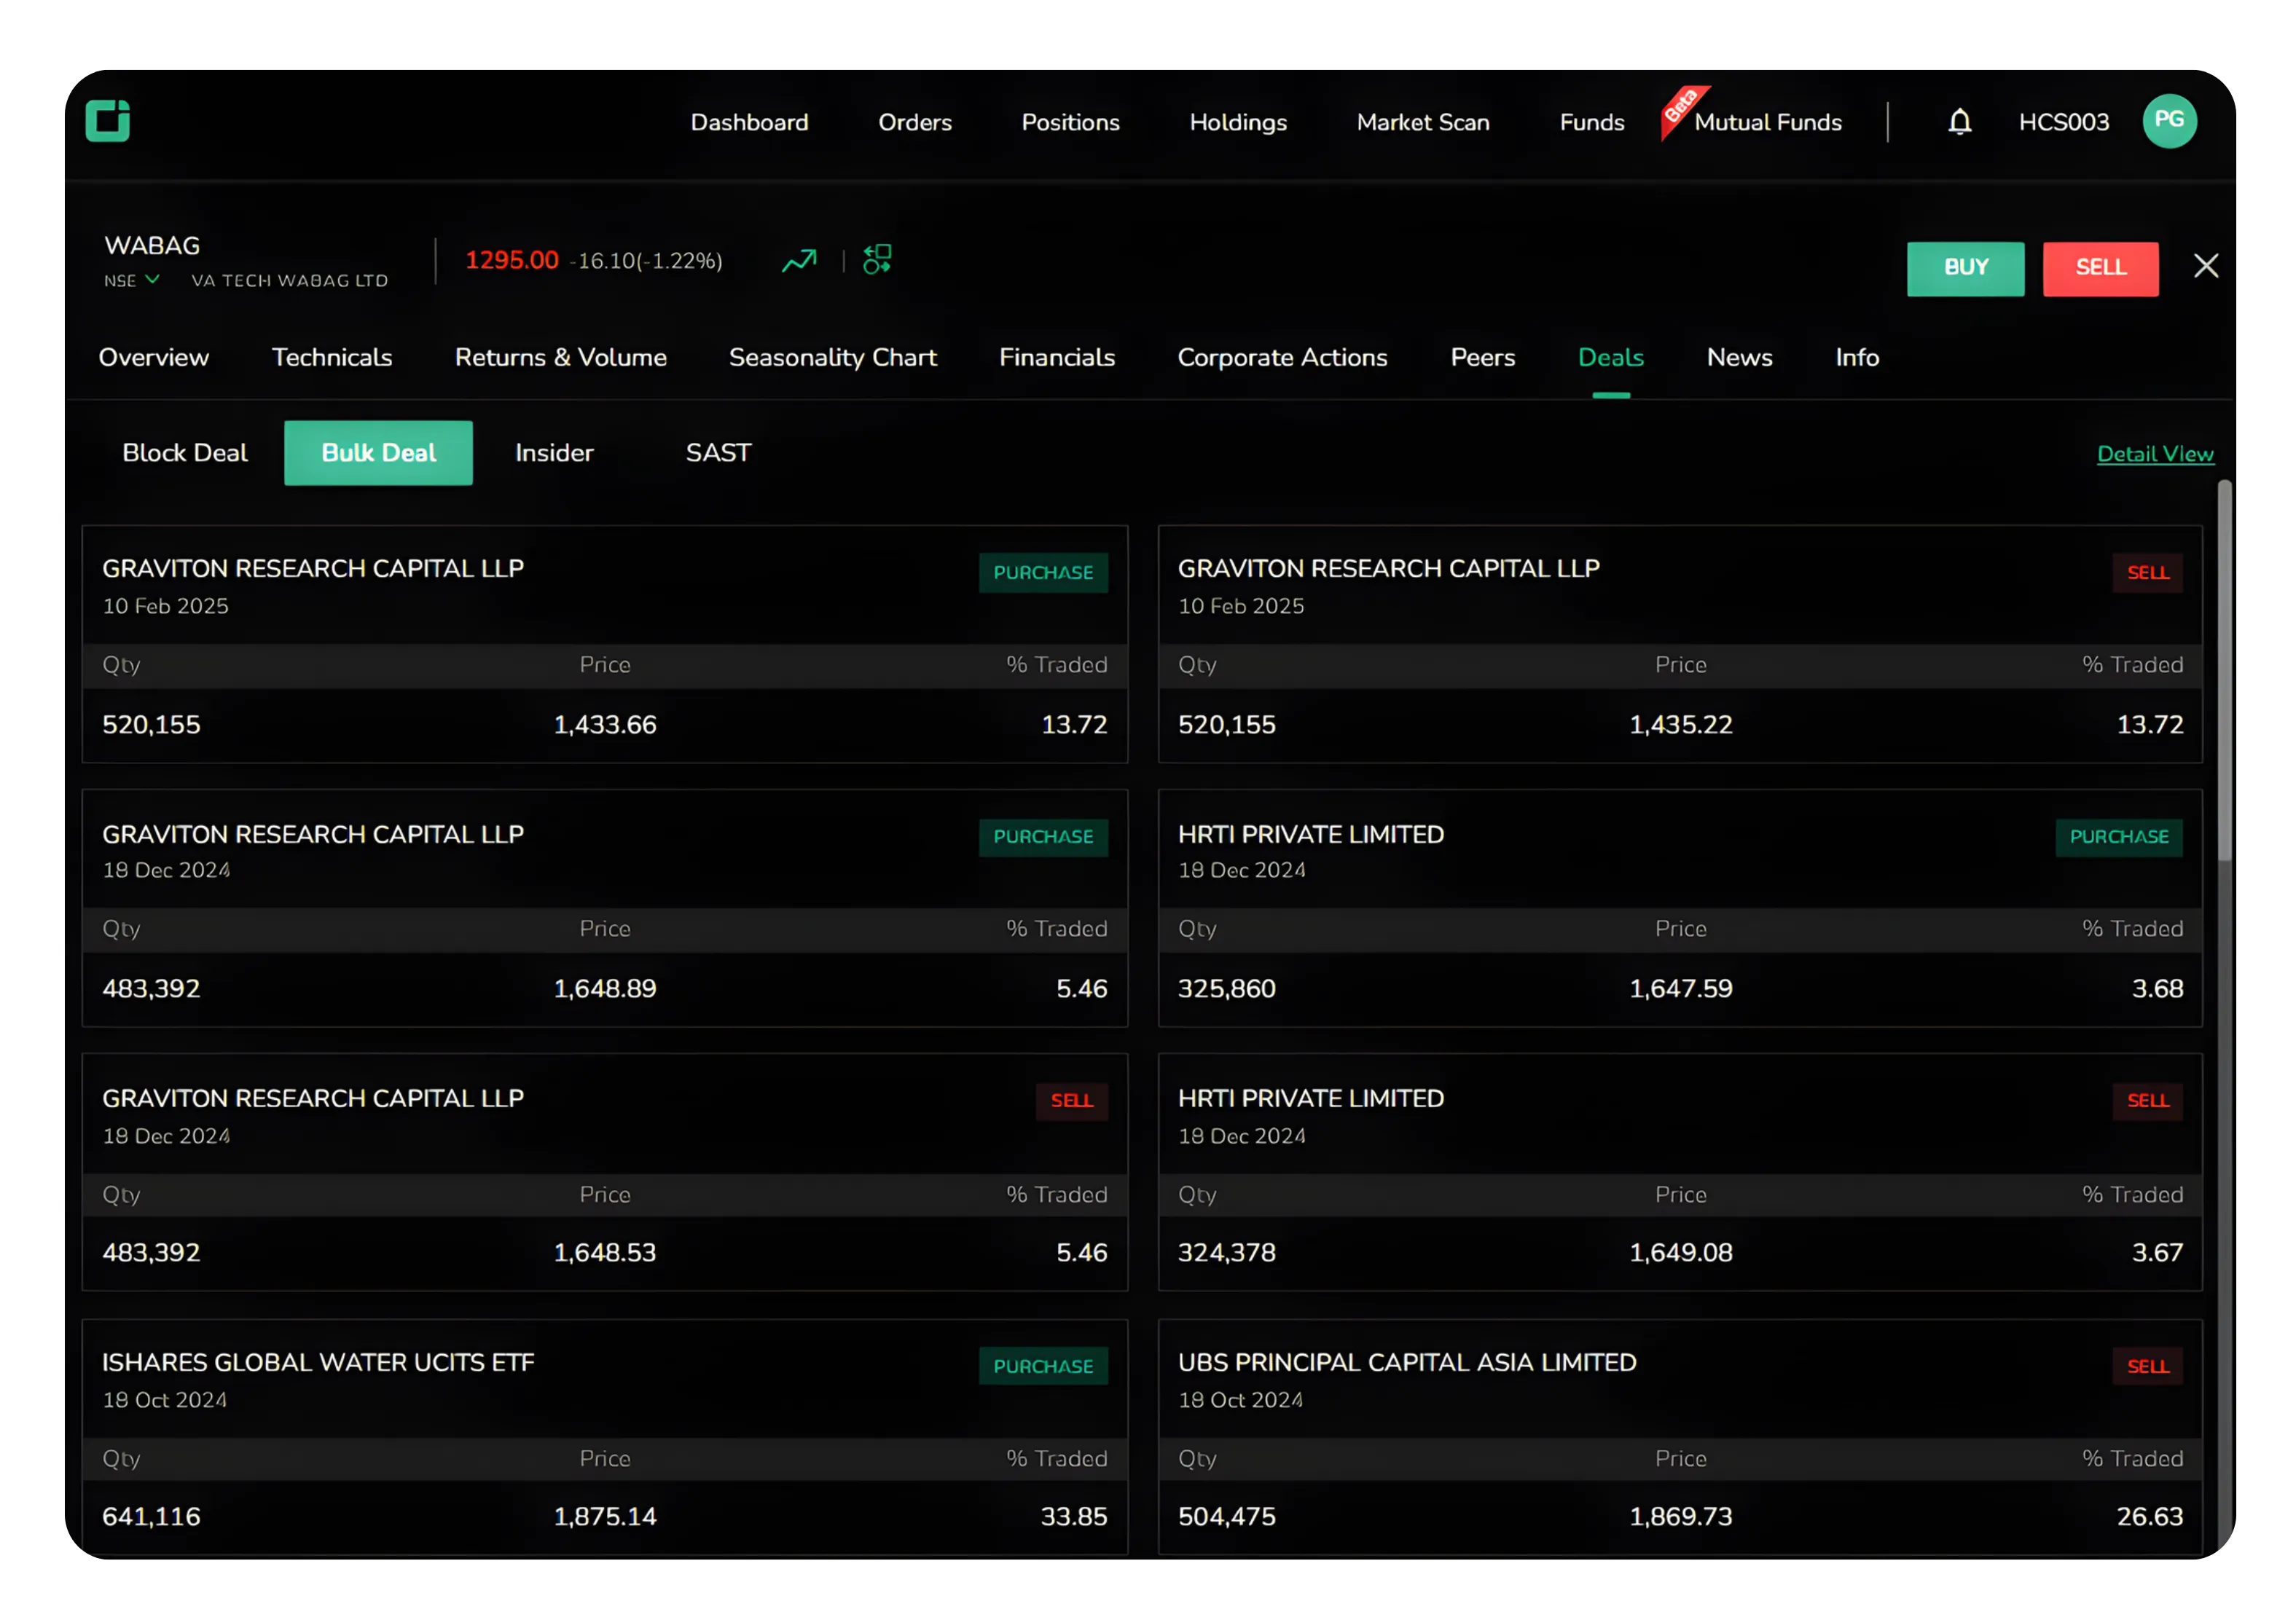This screenshot has width=2296, height=1601.
Task: Click the green BUY button
Action: [1965, 268]
